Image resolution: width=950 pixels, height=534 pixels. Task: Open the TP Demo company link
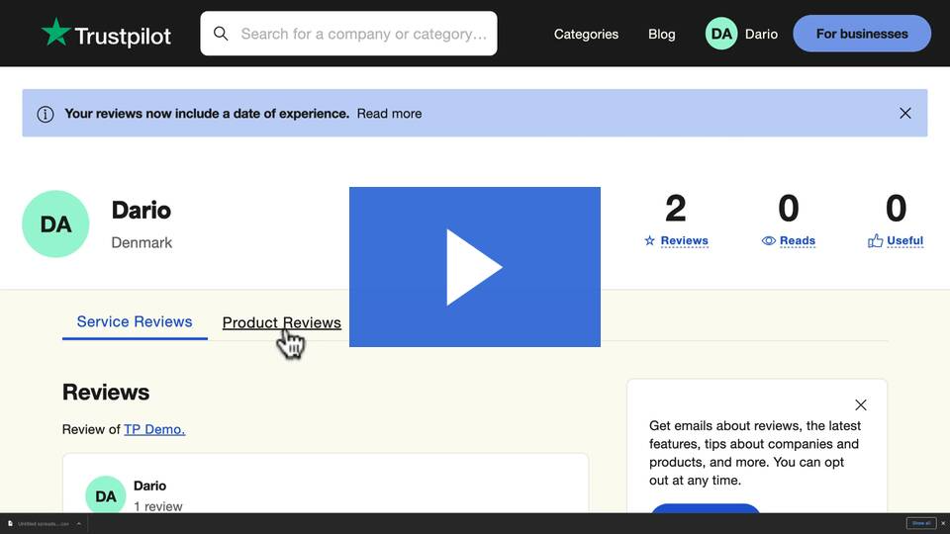click(154, 429)
